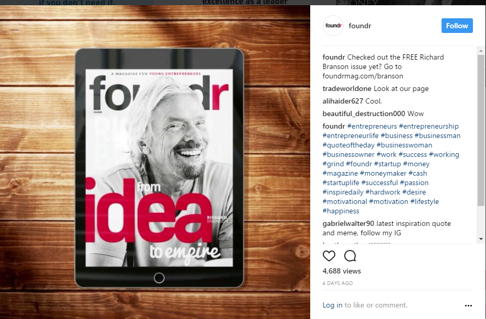Like the post with the heart icon
486x319 pixels.
(329, 256)
